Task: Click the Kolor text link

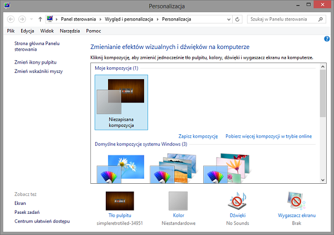Action: (179, 216)
